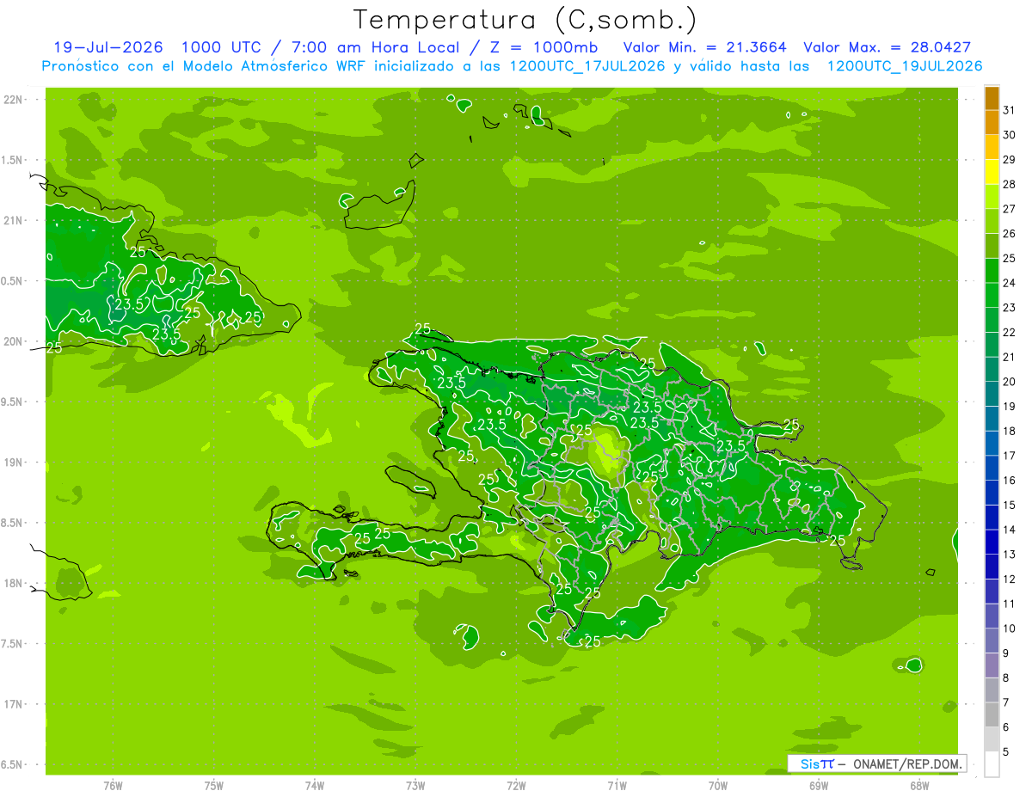The image size is (1032, 797).
Task: Click the colorbar scale label "11"
Action: (x=1009, y=604)
